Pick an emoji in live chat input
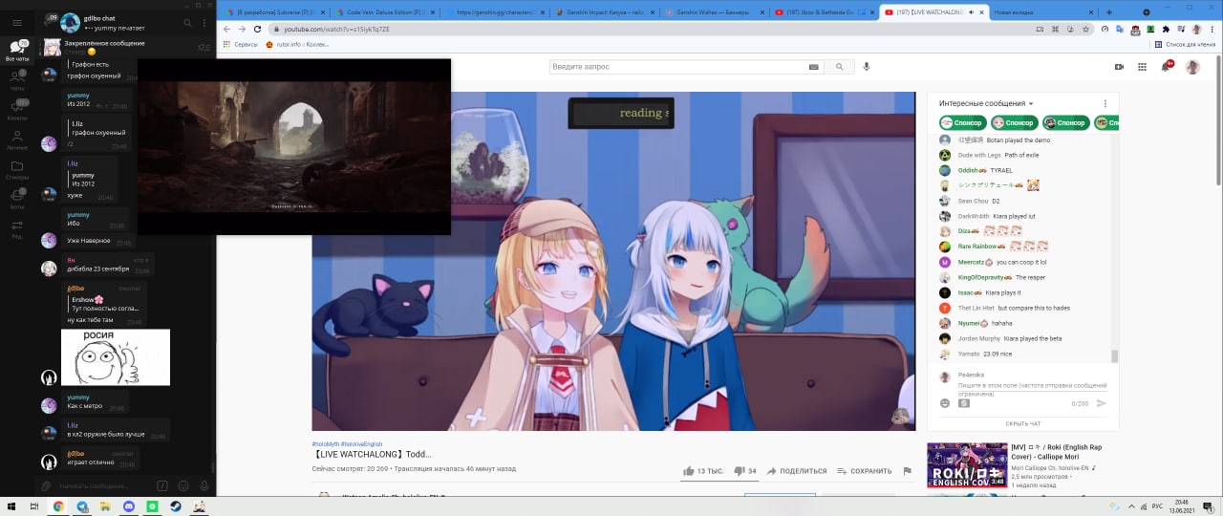Viewport: 1223px width, 516px height. (945, 403)
